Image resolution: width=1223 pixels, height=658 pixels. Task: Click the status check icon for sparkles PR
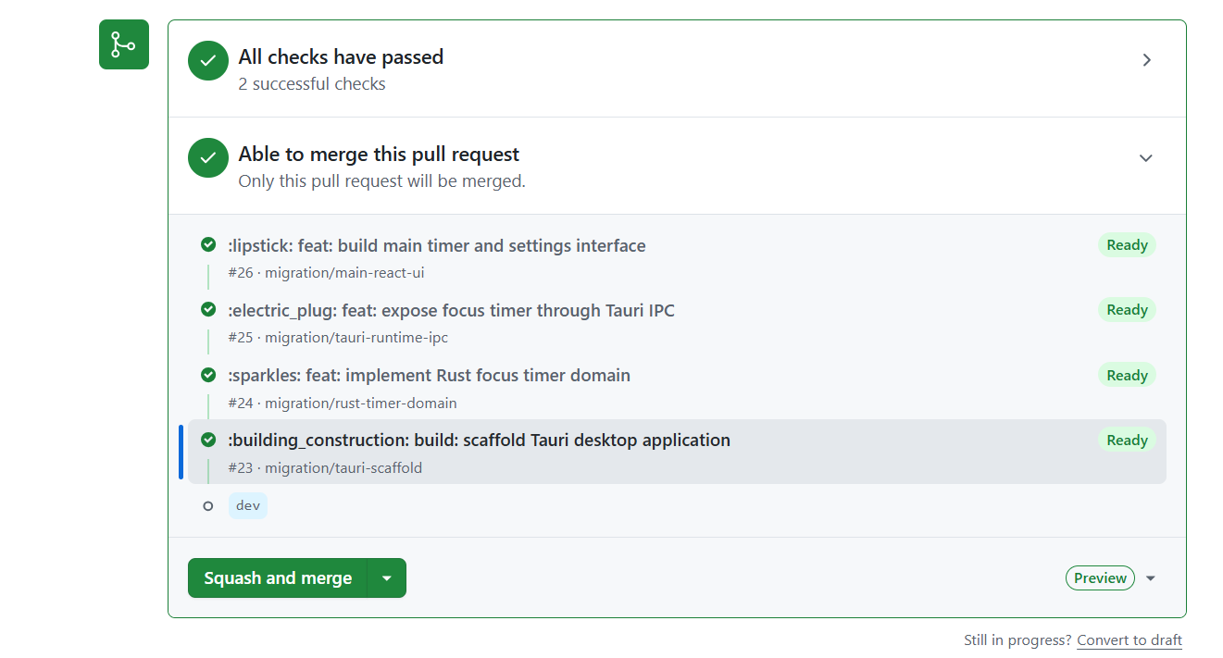(208, 375)
